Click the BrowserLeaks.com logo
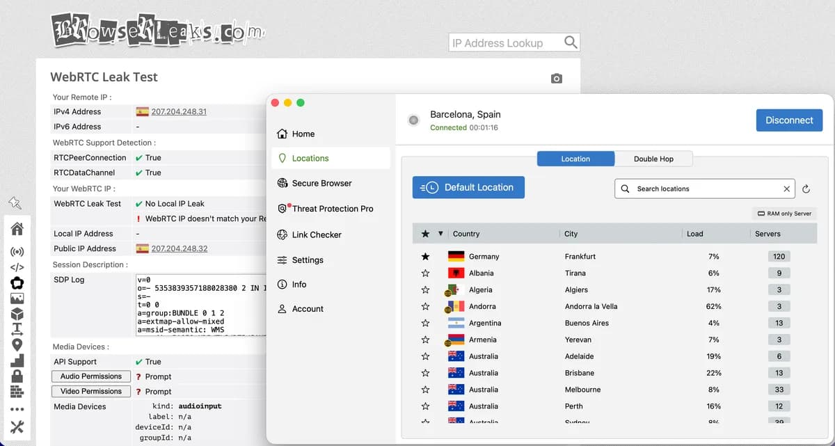Image resolution: width=835 pixels, height=446 pixels. click(159, 31)
